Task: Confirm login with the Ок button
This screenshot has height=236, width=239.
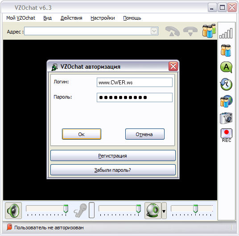Action: click(82, 134)
